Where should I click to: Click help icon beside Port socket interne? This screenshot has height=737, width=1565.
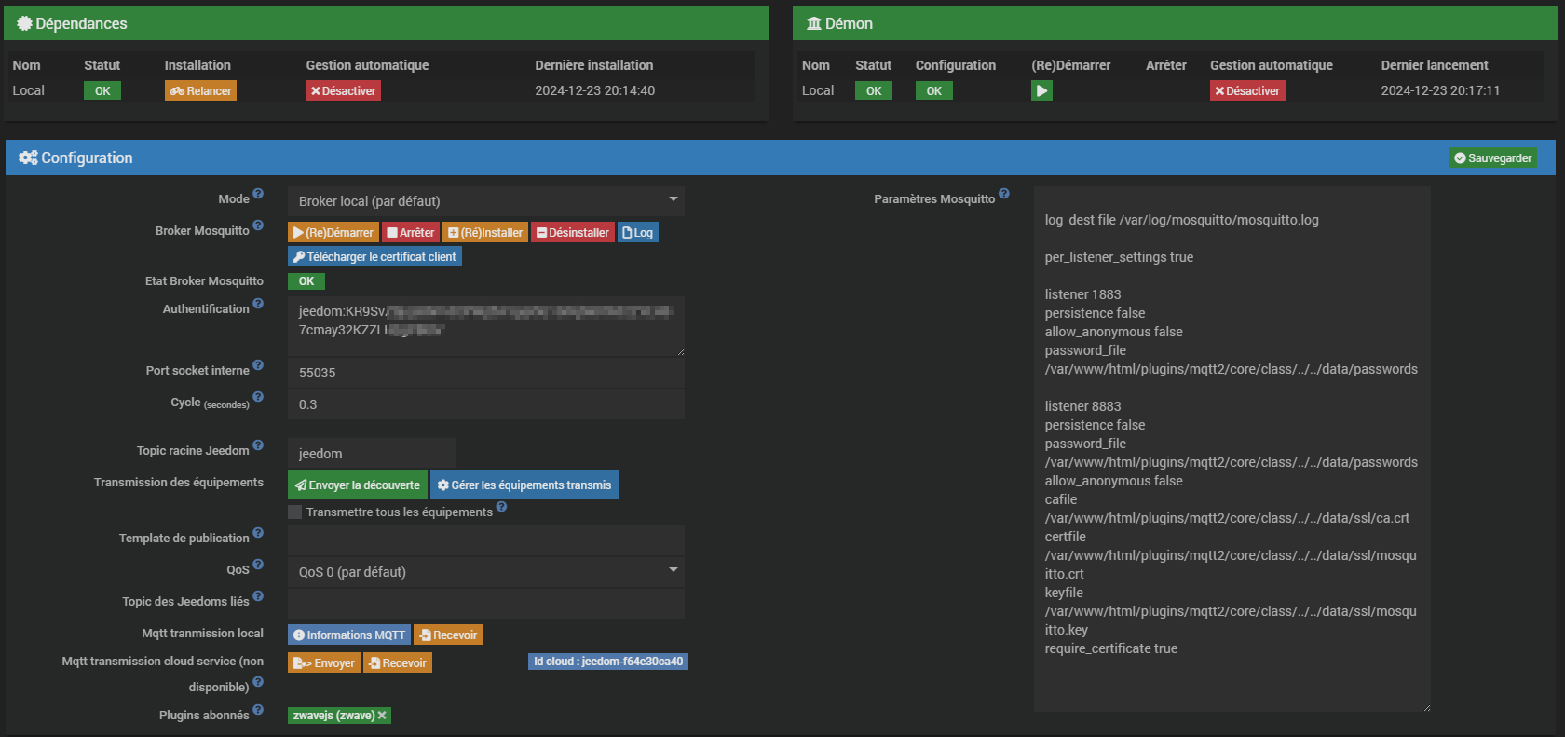(x=258, y=365)
